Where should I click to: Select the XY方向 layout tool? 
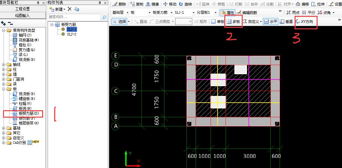pos(304,22)
